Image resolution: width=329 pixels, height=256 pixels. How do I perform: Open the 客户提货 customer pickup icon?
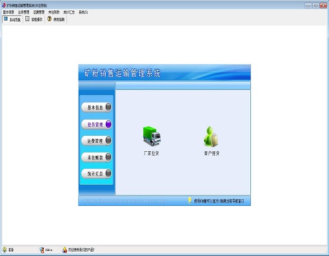[x=211, y=136]
